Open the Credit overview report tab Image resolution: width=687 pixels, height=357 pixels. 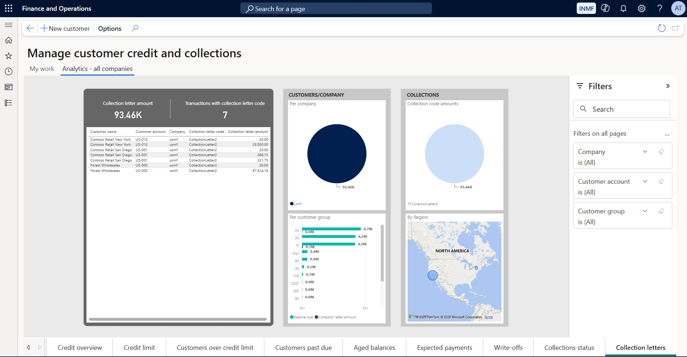(80, 347)
